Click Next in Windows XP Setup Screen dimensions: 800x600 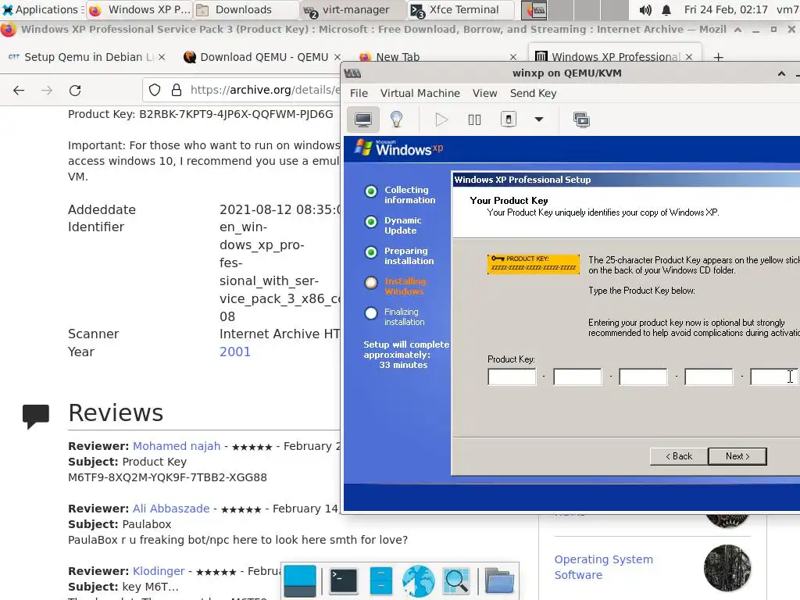(x=737, y=456)
